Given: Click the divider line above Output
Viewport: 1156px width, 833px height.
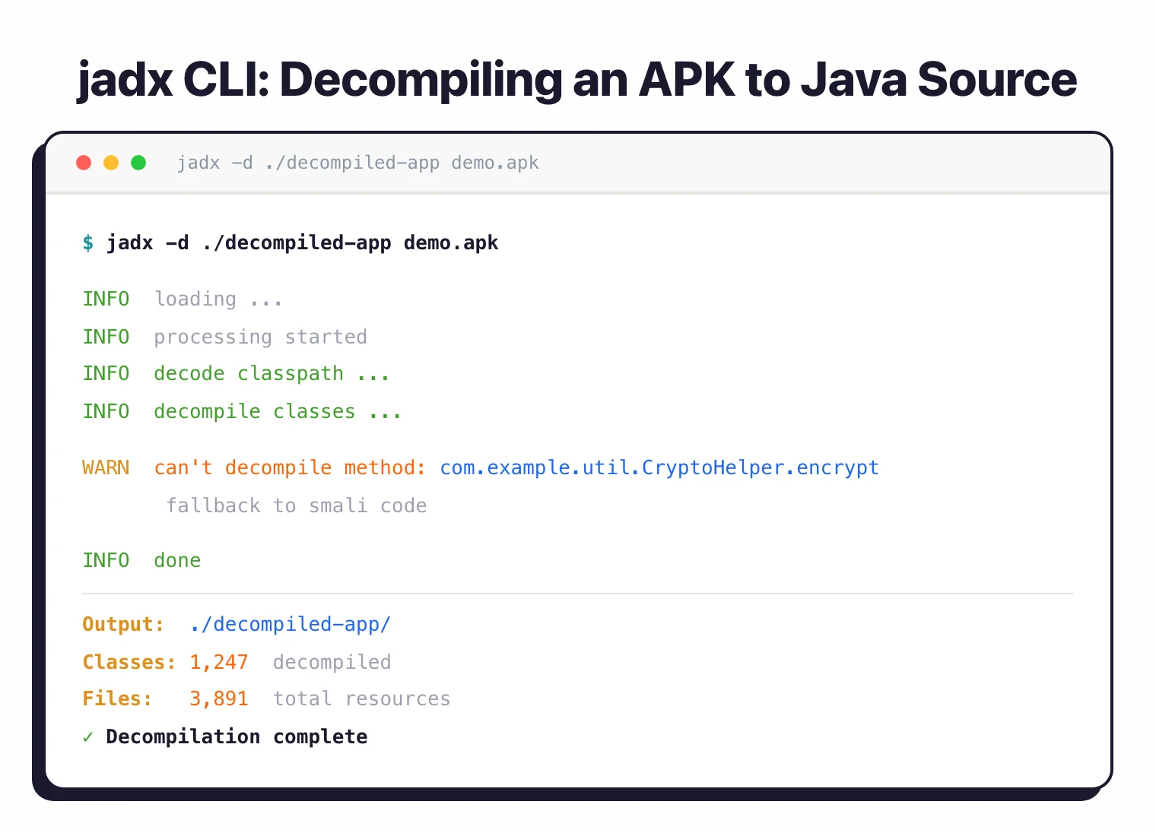Looking at the screenshot, I should 578,589.
